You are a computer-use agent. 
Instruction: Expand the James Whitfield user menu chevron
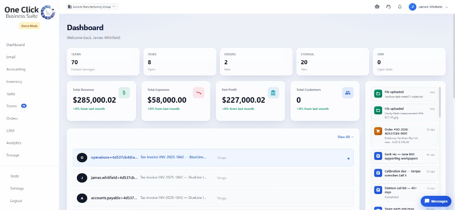(446, 7)
